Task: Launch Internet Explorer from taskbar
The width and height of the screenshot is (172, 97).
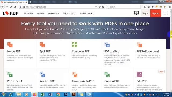Action: point(11,95)
